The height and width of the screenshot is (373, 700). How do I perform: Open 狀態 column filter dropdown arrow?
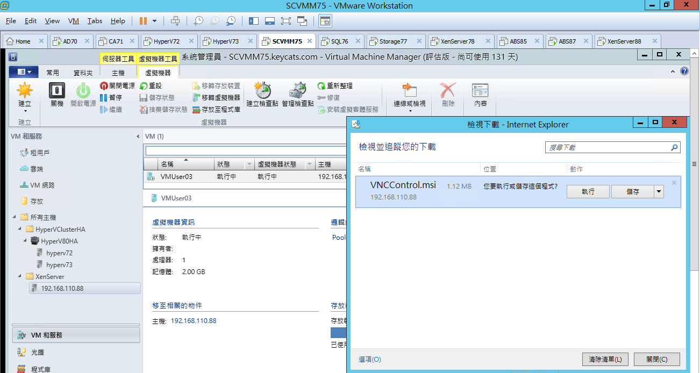tap(249, 164)
